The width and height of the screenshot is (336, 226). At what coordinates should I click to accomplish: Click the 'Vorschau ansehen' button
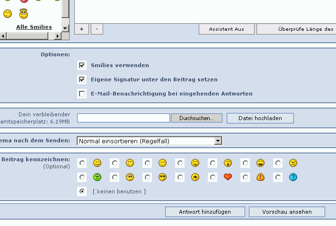click(287, 212)
